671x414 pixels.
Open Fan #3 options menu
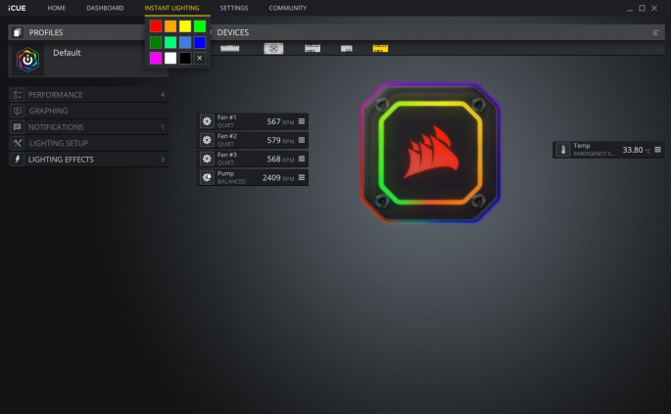(x=302, y=159)
